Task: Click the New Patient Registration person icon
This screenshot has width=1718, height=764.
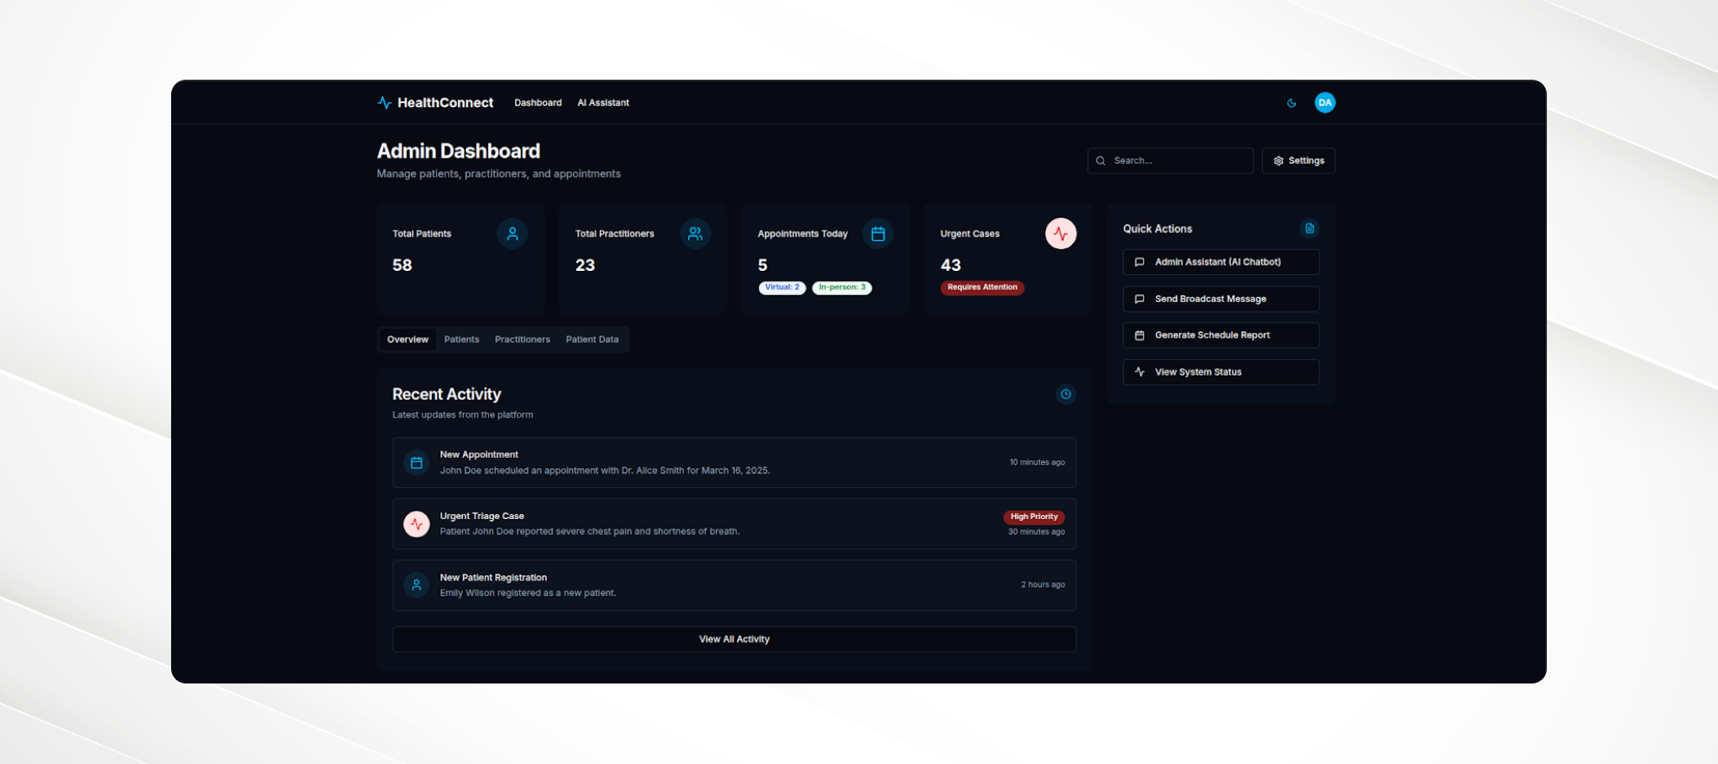Action: tap(416, 585)
